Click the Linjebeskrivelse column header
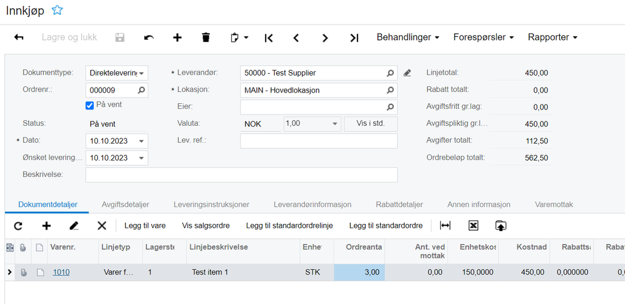The image size is (625, 304). tap(243, 251)
